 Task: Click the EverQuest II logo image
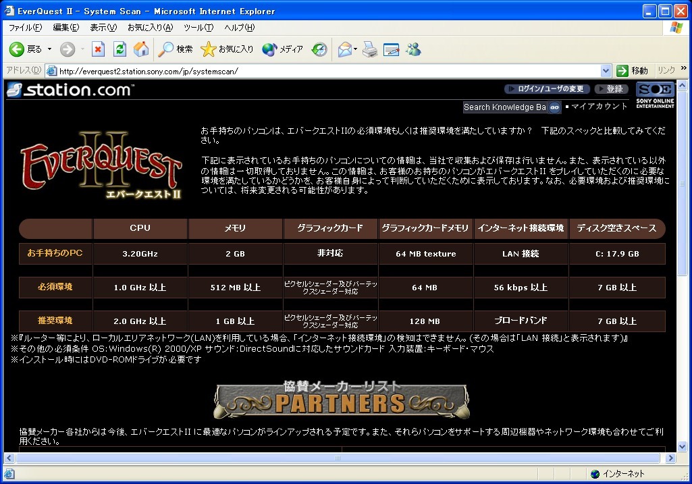pyautogui.click(x=101, y=165)
